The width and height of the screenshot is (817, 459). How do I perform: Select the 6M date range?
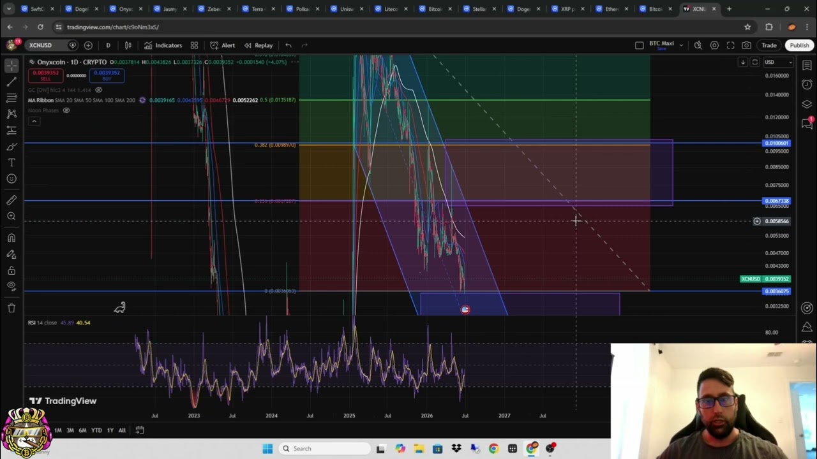pyautogui.click(x=82, y=430)
